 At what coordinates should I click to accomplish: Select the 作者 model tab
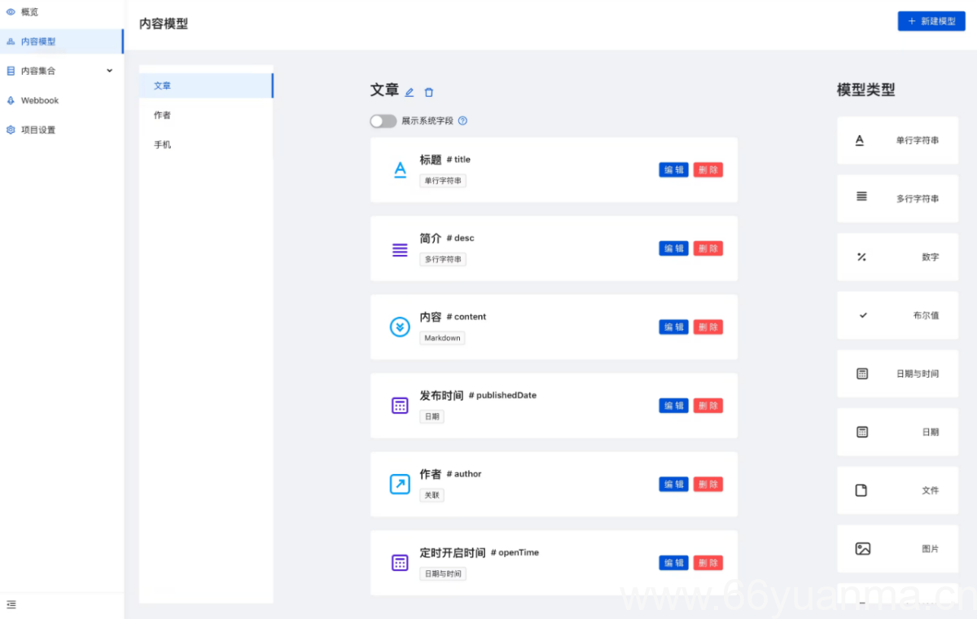point(206,115)
